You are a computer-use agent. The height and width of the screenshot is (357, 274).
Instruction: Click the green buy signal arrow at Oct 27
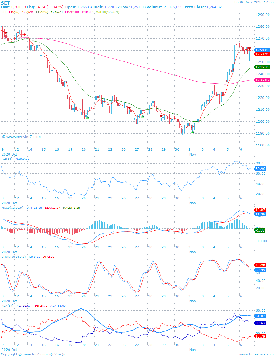[143, 116]
